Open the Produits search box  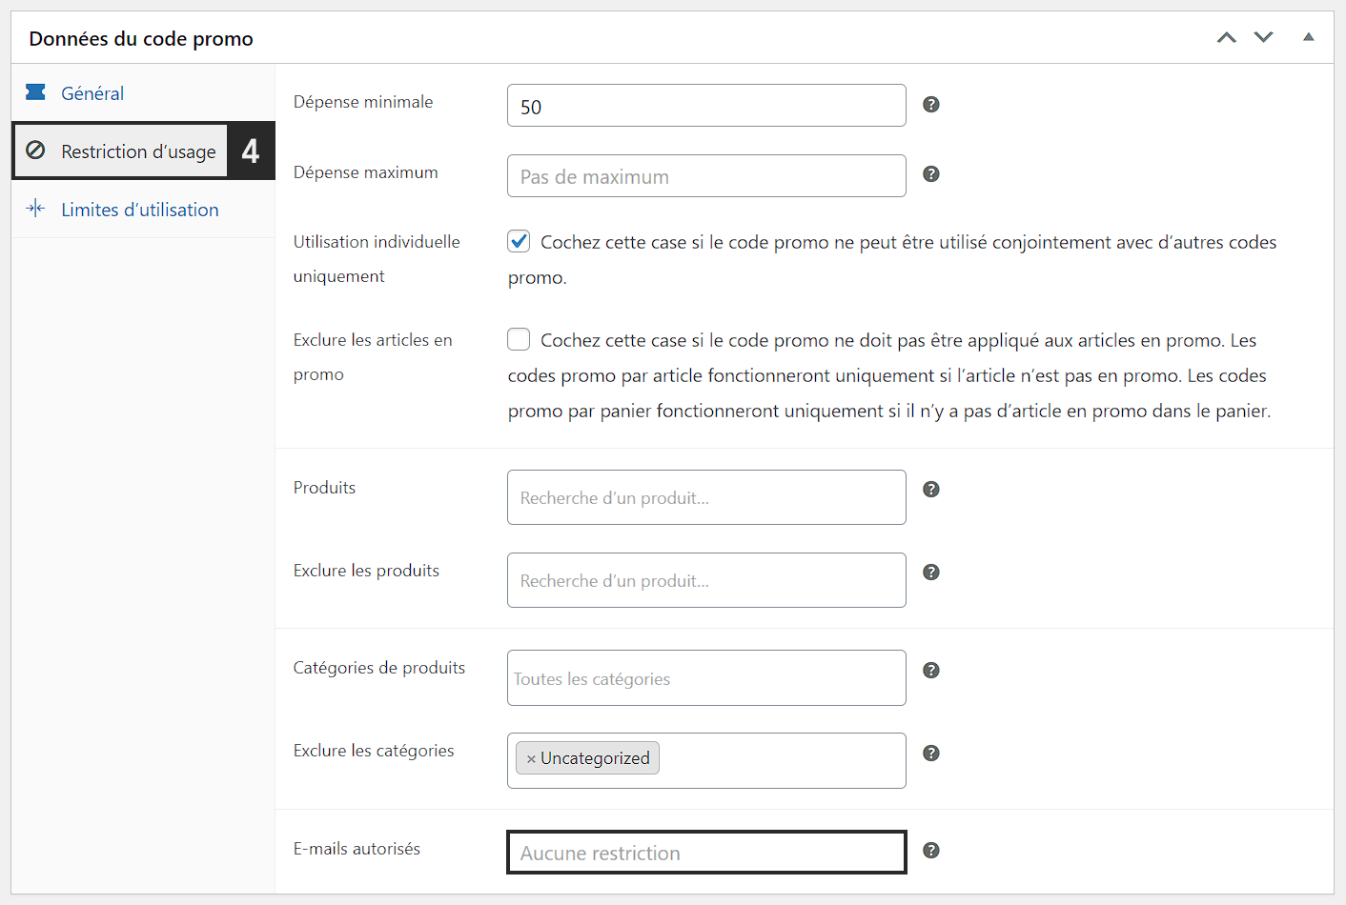tap(706, 497)
